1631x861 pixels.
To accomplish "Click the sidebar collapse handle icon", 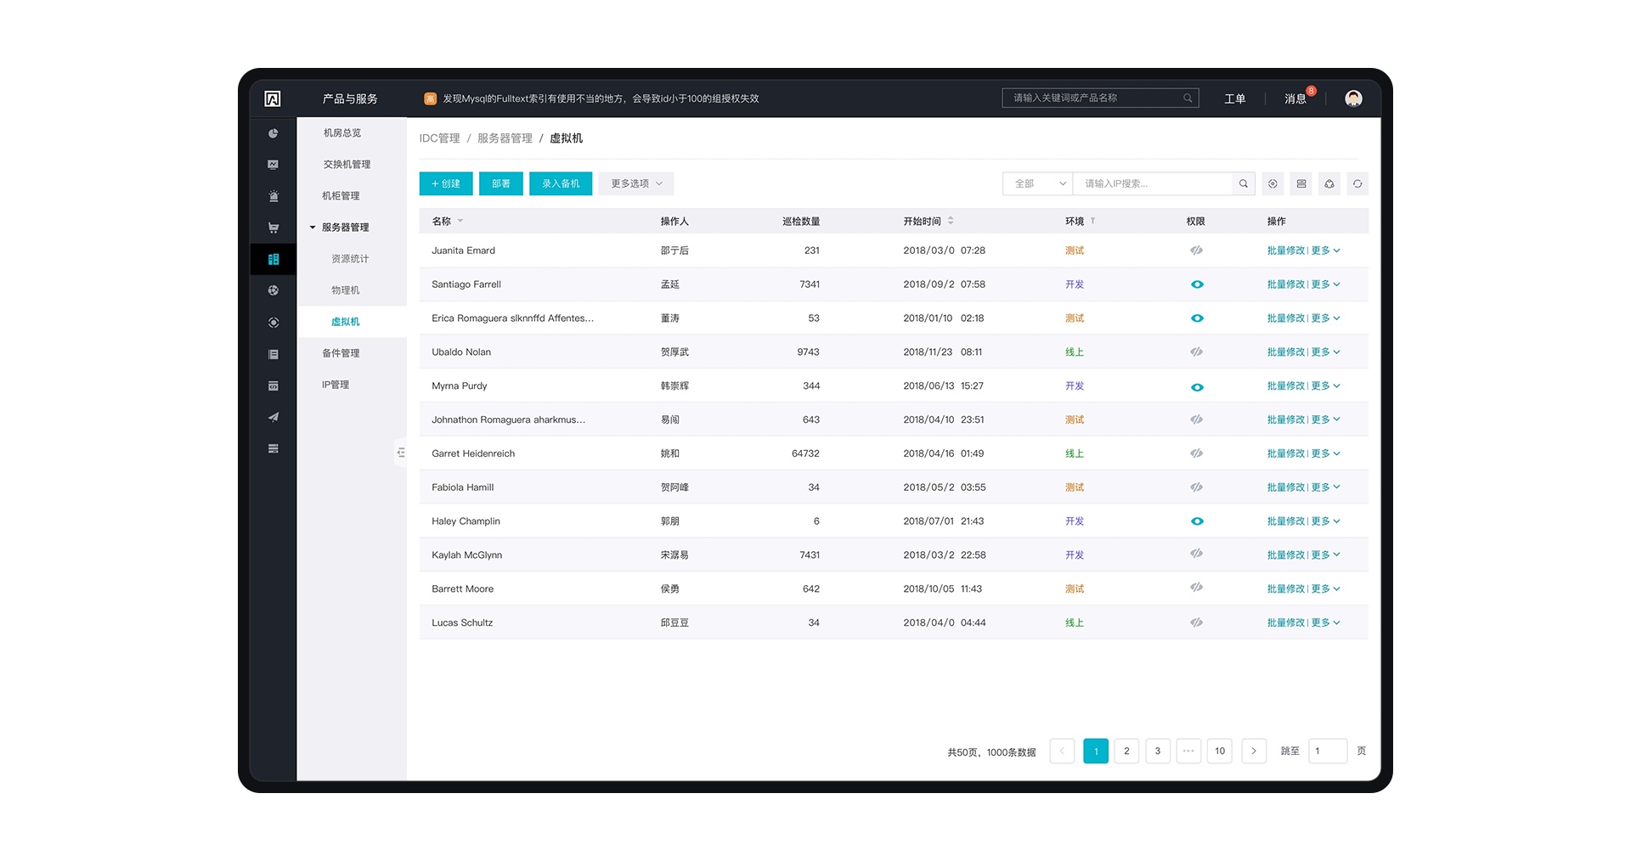I will [401, 453].
